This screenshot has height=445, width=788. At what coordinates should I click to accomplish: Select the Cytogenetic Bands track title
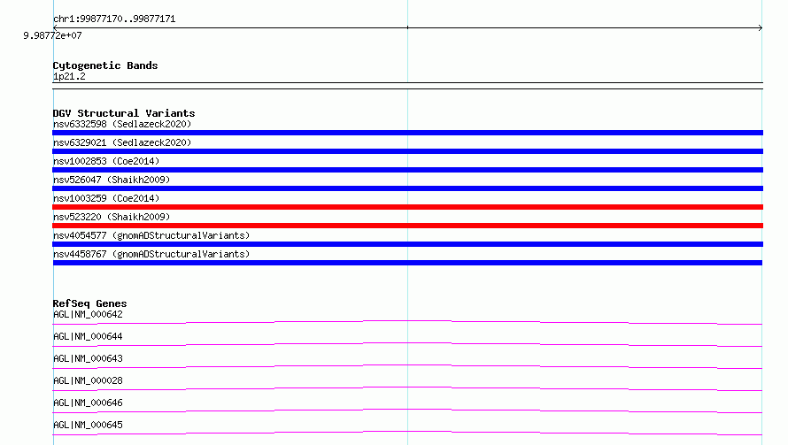click(105, 65)
